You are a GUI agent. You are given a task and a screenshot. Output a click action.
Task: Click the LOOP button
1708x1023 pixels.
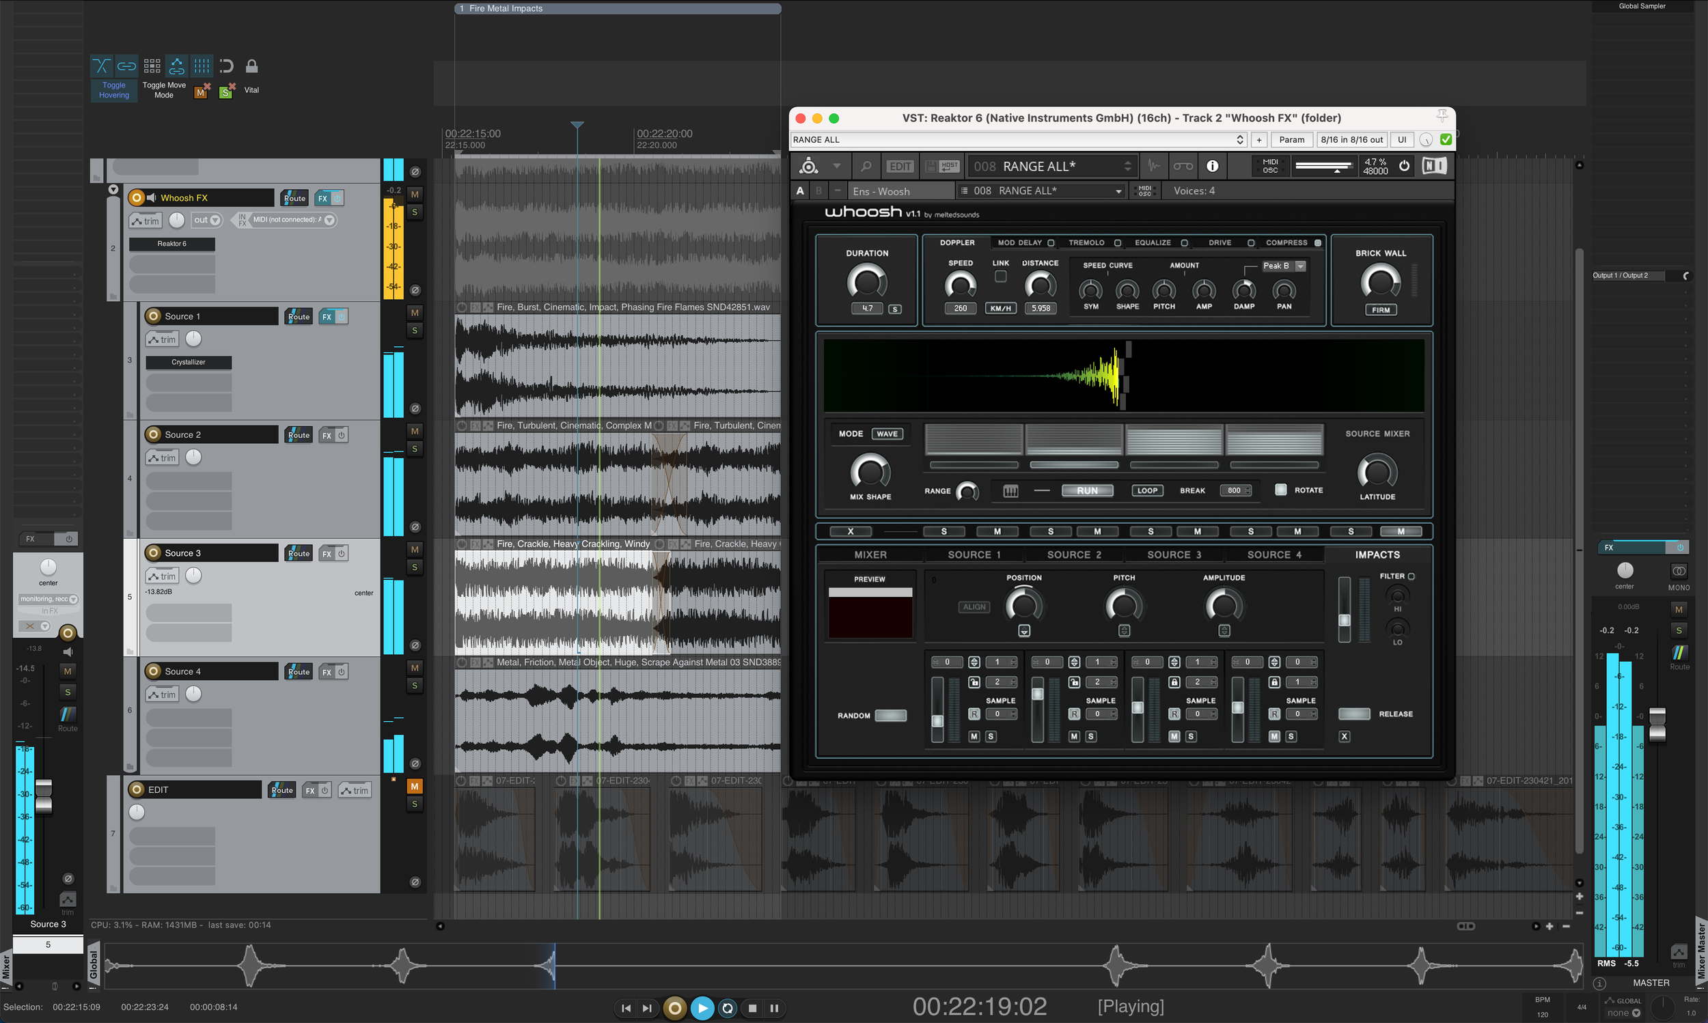[x=1146, y=491]
